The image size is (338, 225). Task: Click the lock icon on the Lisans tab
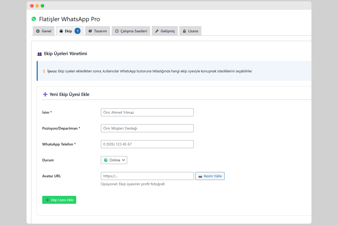(184, 31)
